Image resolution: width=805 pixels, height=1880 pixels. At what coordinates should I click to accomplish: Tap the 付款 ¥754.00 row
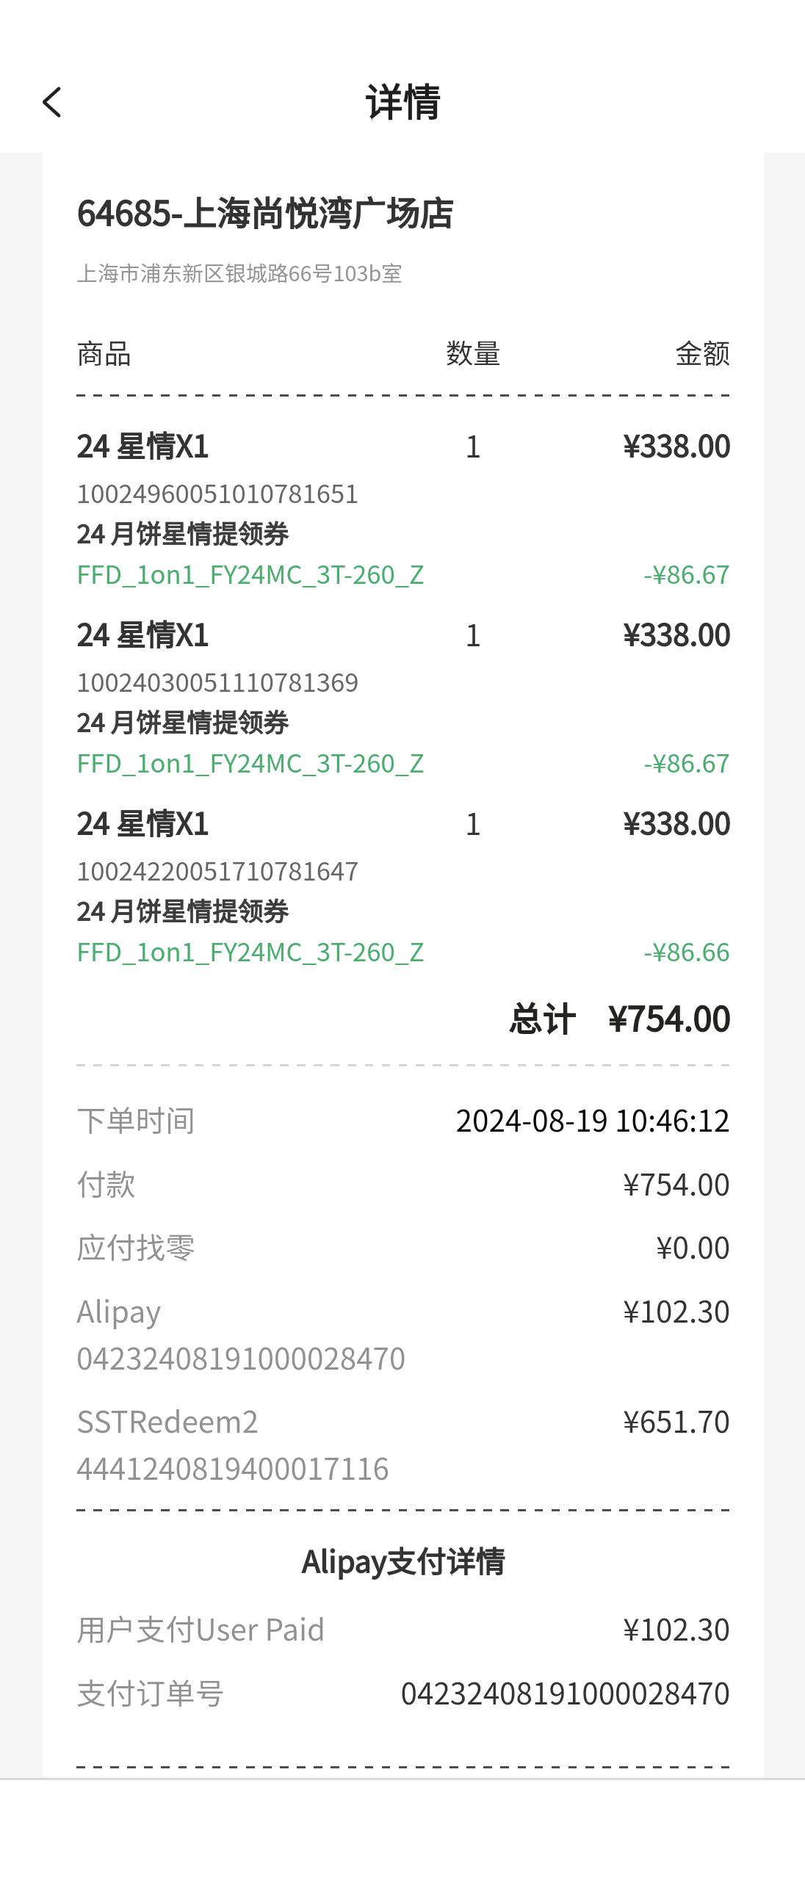(x=403, y=1185)
